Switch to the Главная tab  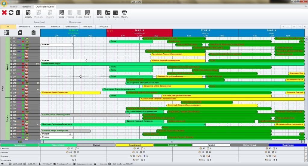[x=14, y=6]
